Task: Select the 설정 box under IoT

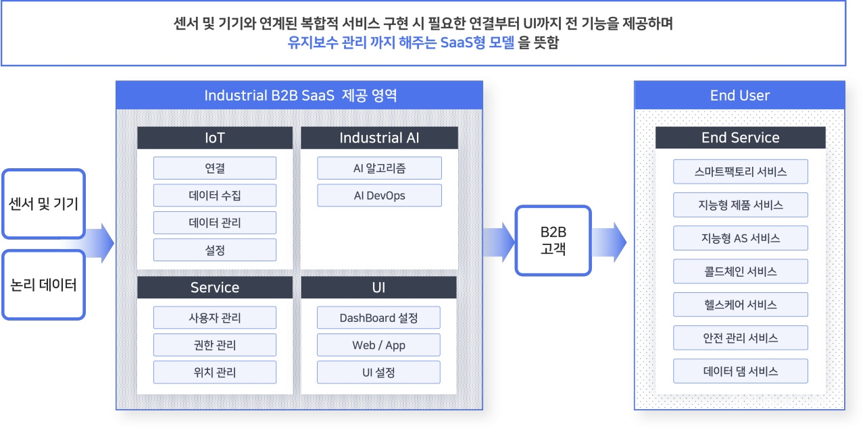Action: [215, 250]
